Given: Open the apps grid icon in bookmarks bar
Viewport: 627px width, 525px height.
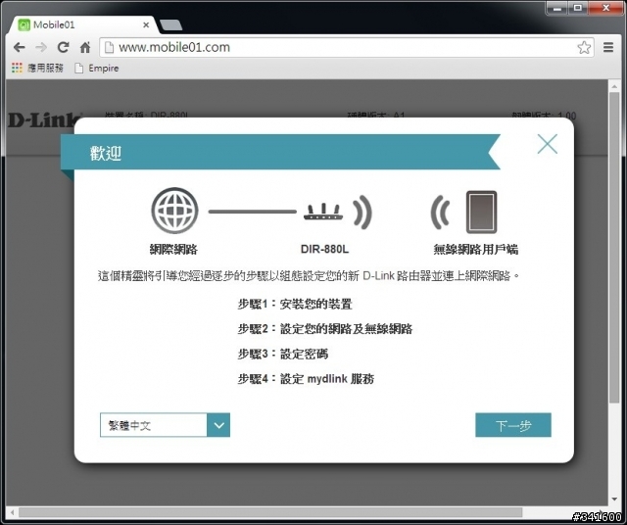Looking at the screenshot, I should click(x=17, y=68).
